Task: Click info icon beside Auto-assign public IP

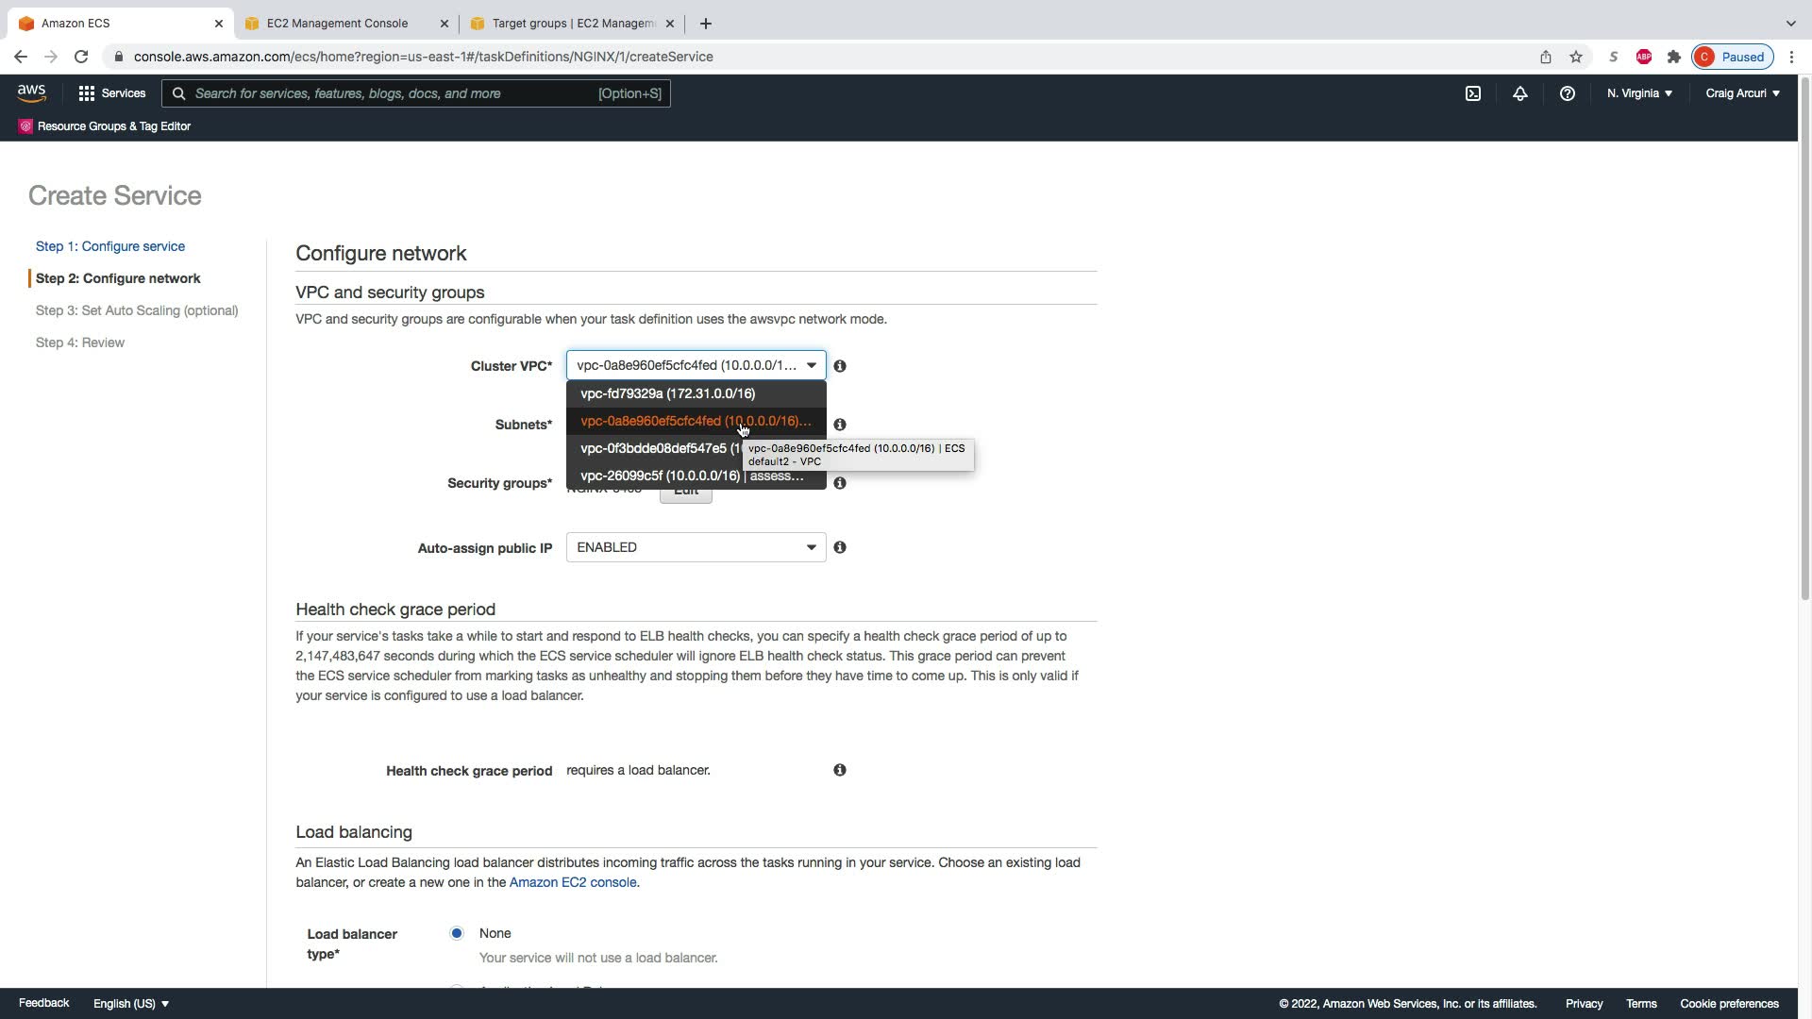Action: [839, 547]
